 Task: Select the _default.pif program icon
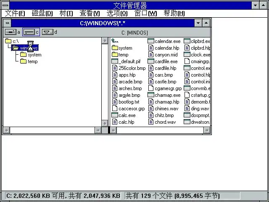click(115, 61)
